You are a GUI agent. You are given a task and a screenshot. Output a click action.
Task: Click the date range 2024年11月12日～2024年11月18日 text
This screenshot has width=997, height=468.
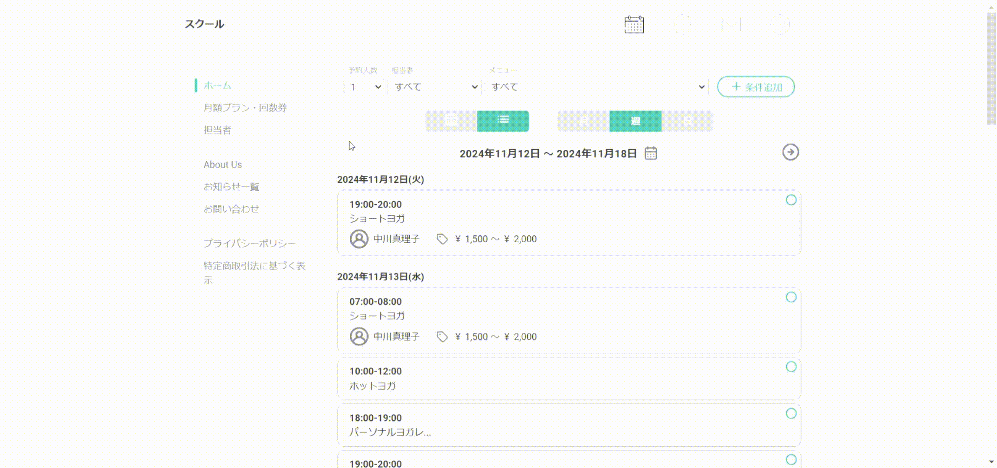[548, 153]
